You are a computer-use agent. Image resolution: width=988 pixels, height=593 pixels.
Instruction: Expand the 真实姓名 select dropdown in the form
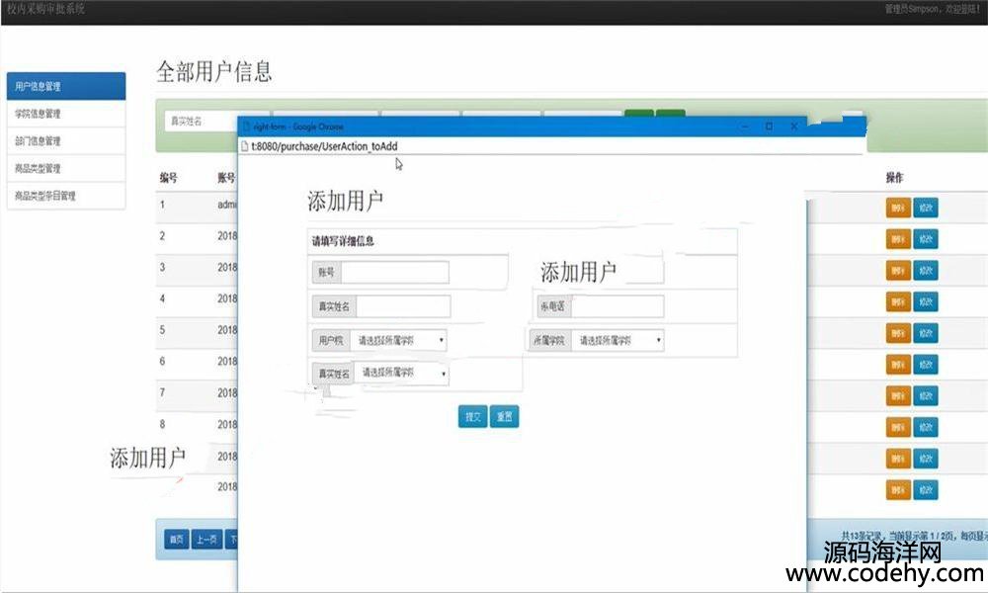click(401, 373)
